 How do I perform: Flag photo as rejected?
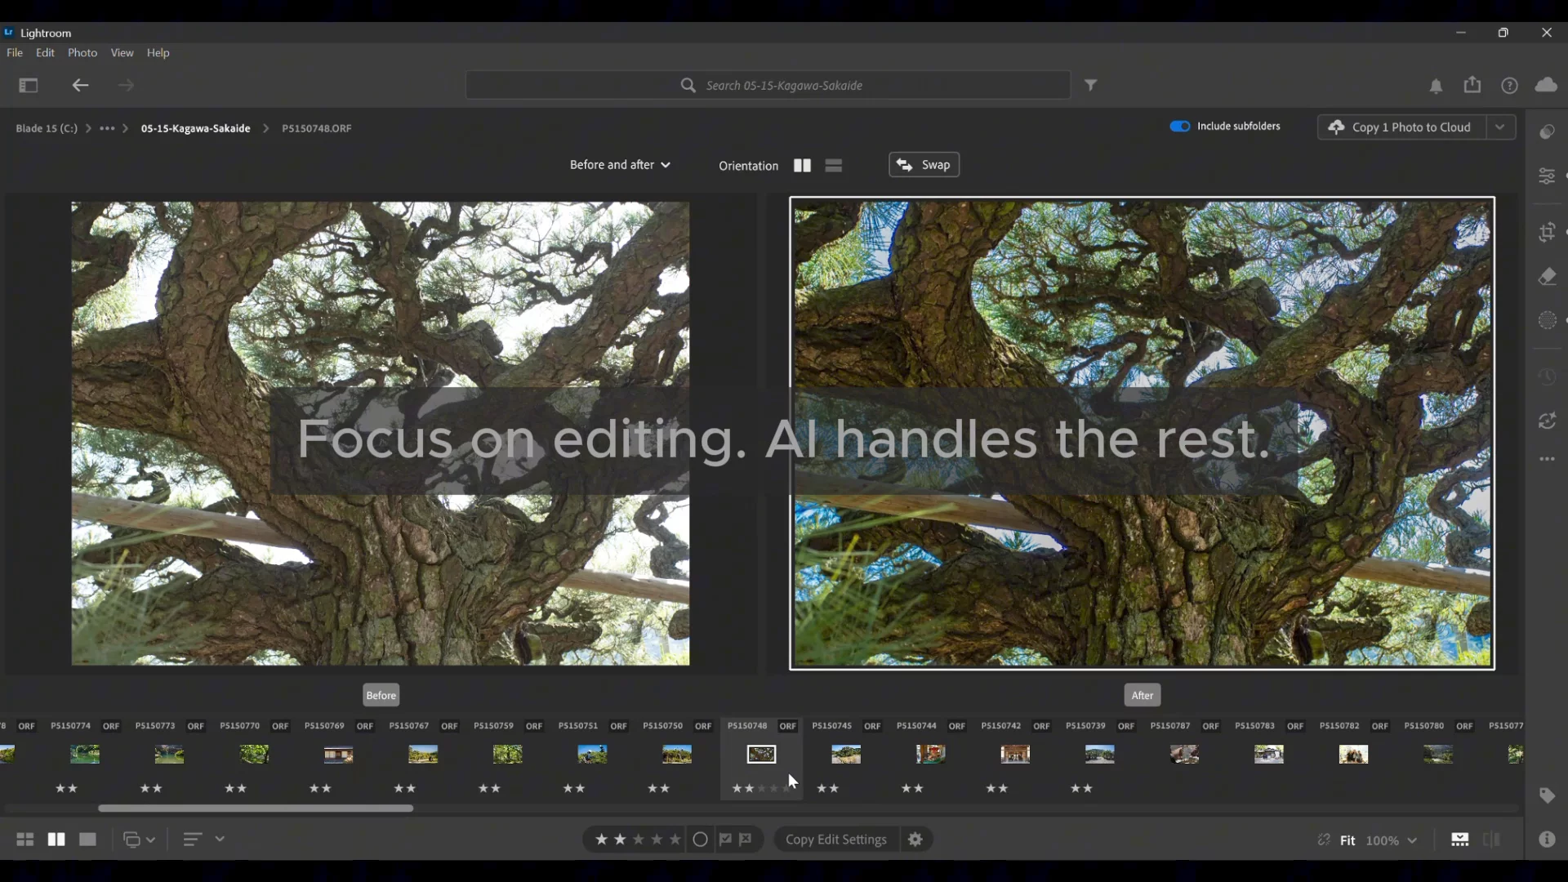click(746, 840)
